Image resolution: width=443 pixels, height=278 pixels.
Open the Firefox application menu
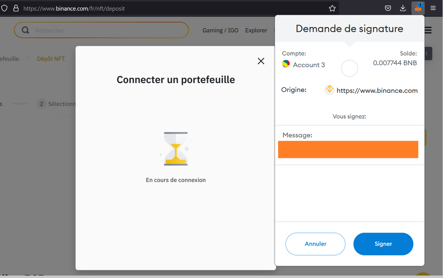433,8
